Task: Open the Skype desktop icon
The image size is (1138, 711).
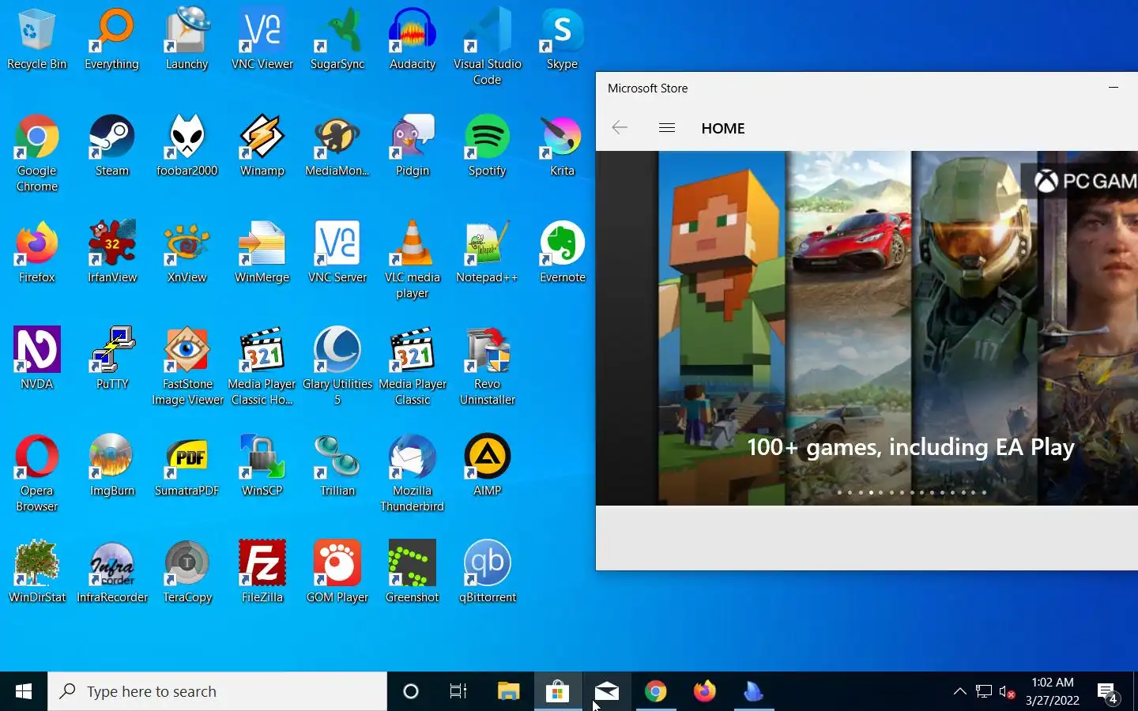Action: 562,40
